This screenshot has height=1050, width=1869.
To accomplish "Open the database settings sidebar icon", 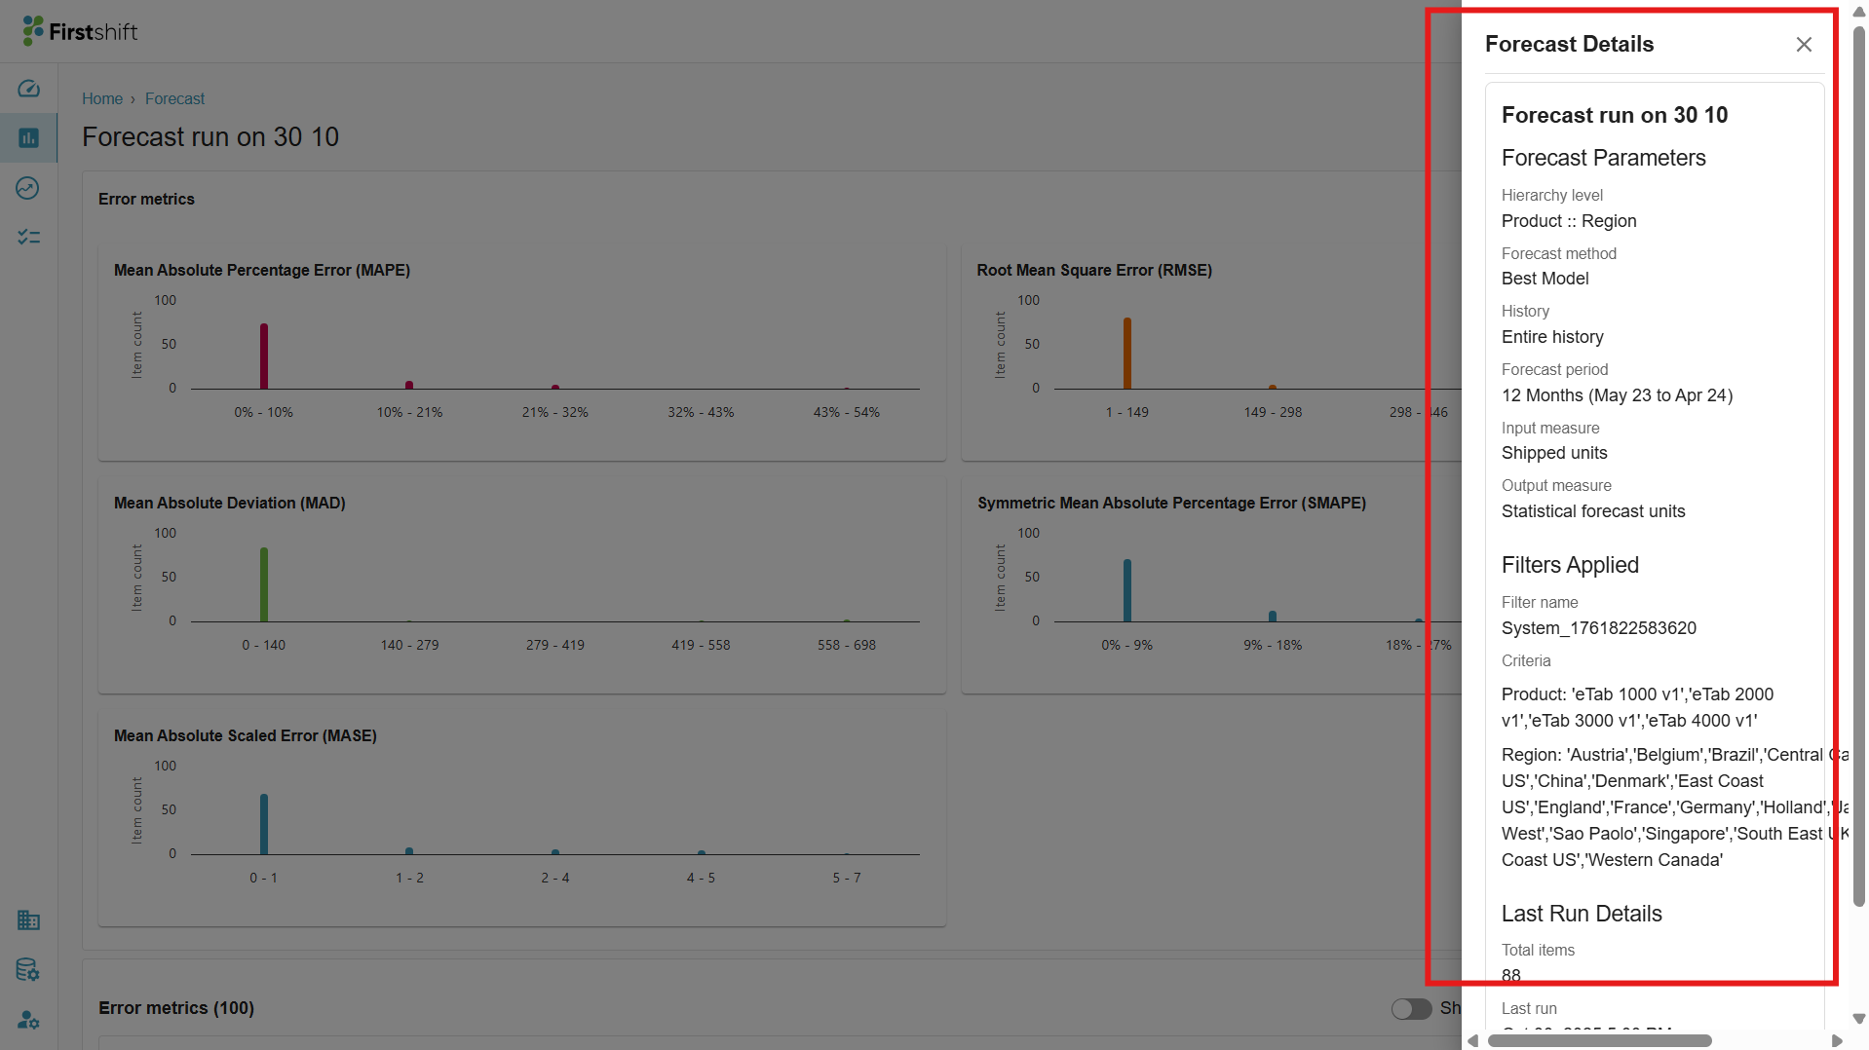I will tap(28, 970).
